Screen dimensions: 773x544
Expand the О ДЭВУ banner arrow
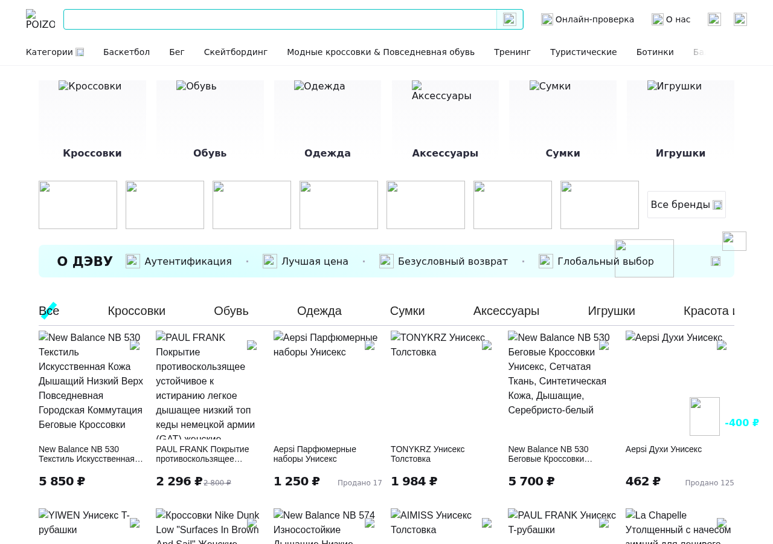coord(716,261)
